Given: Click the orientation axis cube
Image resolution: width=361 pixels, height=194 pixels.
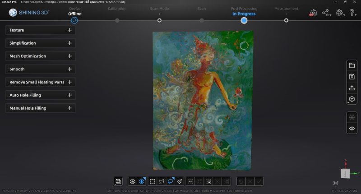Looking at the screenshot, I should click(x=345, y=174).
